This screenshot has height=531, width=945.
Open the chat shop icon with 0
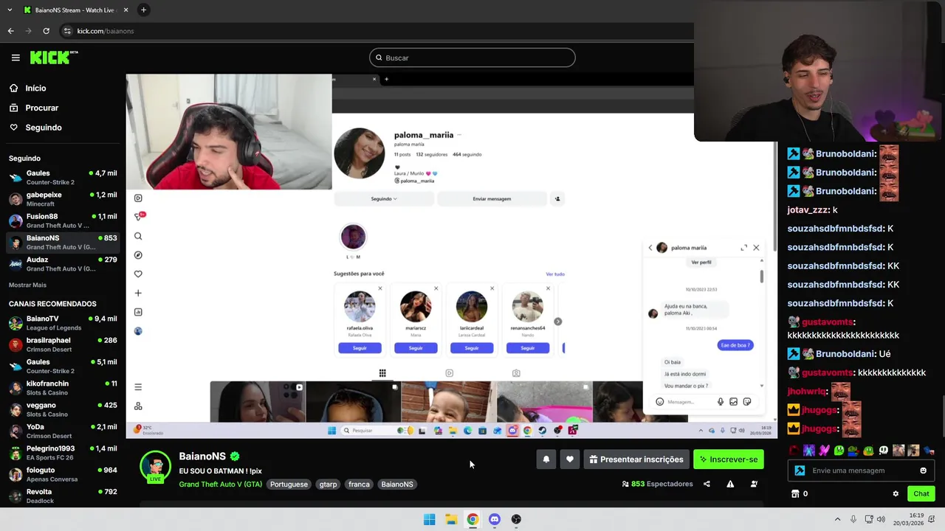pos(800,494)
